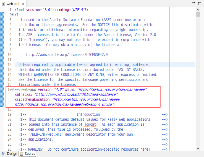Switch to the Source tab

[27, 154]
